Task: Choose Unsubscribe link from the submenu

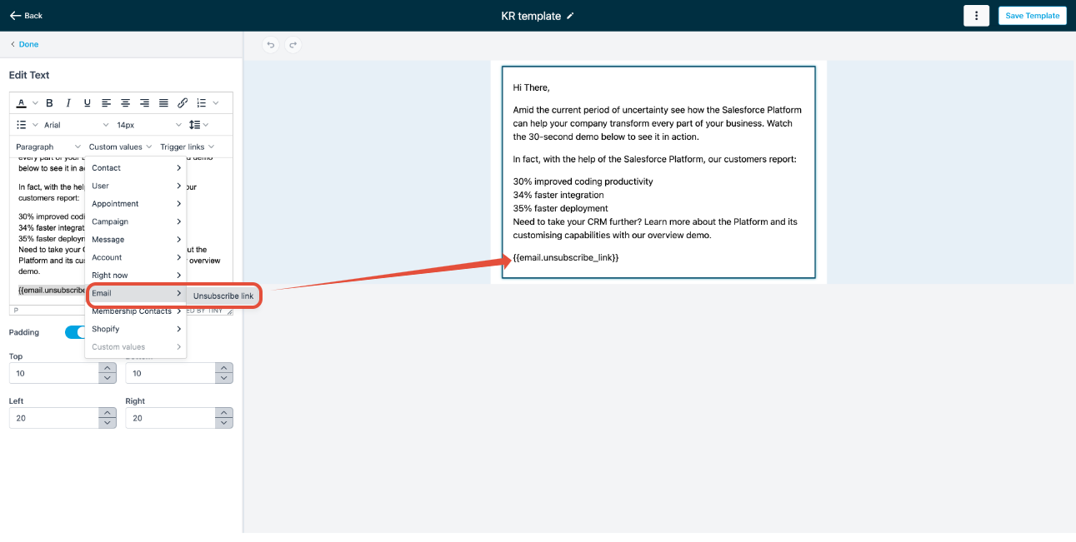Action: point(223,296)
